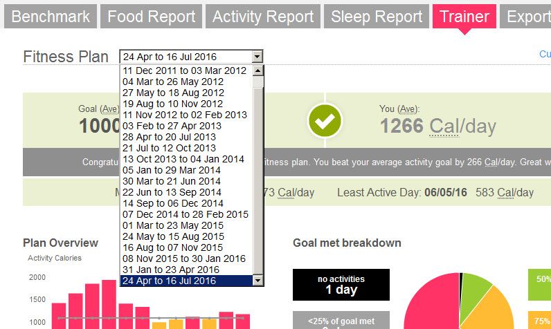Screen dimensions: 551x329
Task: Open the Fitness Plan dropdown arrow
Action: (258, 57)
